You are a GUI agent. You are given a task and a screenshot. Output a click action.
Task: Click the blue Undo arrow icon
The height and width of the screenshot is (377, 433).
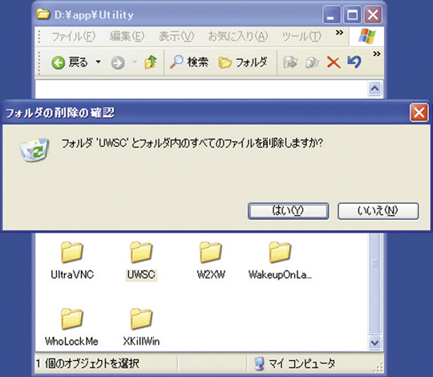coord(354,62)
